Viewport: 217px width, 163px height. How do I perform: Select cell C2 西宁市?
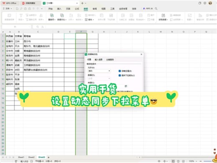tap(38, 41)
